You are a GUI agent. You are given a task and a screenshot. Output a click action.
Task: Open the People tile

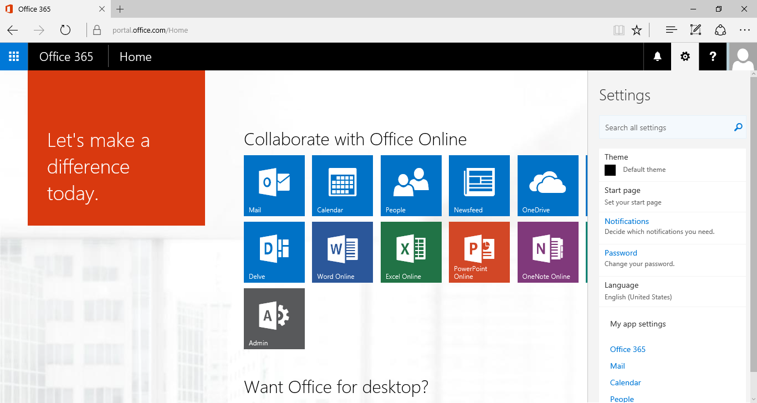coord(411,186)
